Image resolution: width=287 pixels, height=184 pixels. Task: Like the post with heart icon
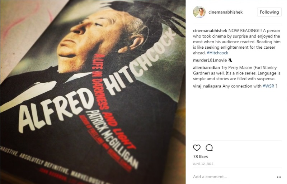197,147
